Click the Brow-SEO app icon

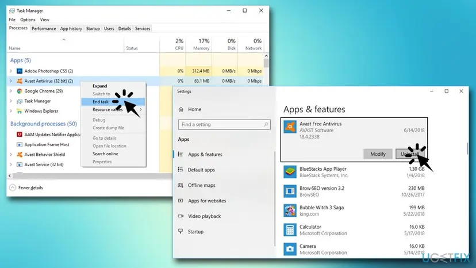(290, 191)
